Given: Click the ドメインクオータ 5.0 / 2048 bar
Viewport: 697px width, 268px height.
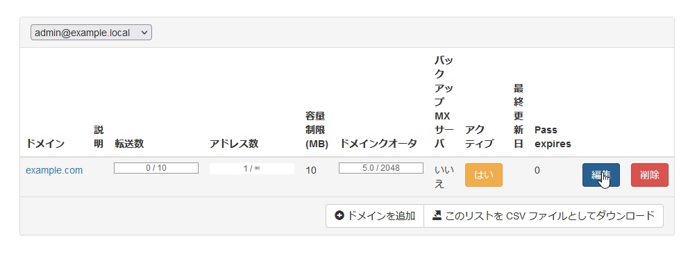Looking at the screenshot, I should coord(381,168).
